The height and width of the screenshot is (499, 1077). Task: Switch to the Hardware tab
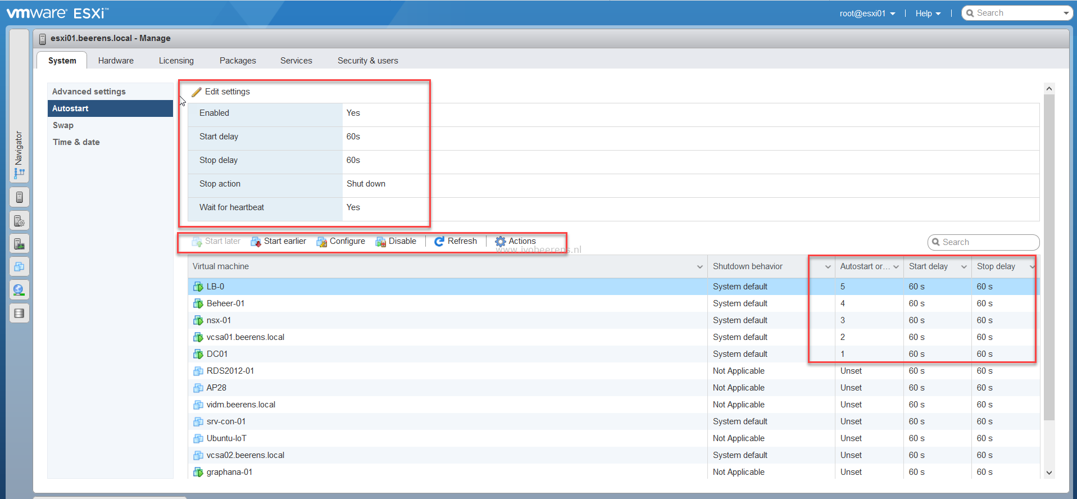116,61
